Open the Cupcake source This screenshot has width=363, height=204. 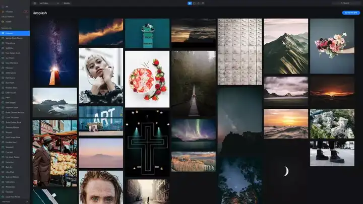tap(15, 152)
